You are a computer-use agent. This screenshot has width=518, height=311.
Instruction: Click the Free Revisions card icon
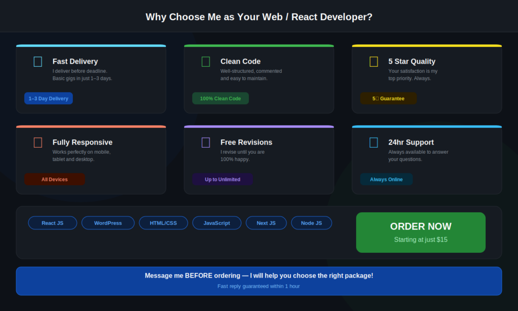pyautogui.click(x=206, y=143)
